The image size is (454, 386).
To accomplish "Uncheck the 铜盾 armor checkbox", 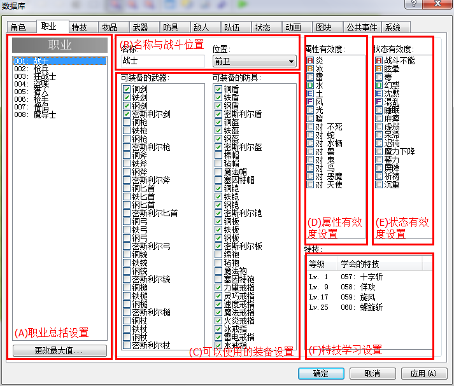I will tap(218, 89).
